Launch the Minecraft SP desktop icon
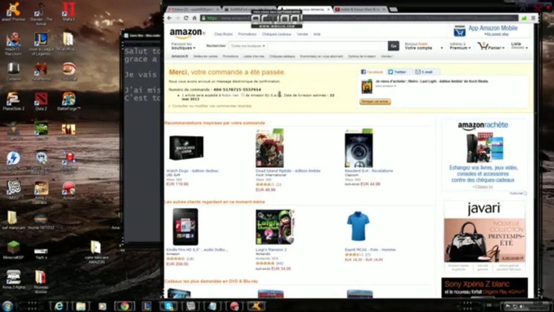This screenshot has height=312, width=554. point(13,250)
